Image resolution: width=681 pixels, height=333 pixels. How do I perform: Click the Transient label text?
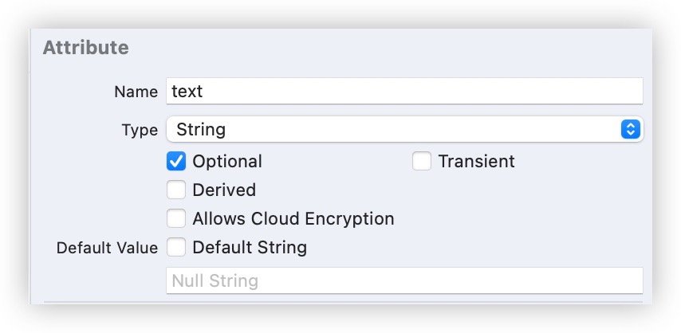(x=476, y=162)
